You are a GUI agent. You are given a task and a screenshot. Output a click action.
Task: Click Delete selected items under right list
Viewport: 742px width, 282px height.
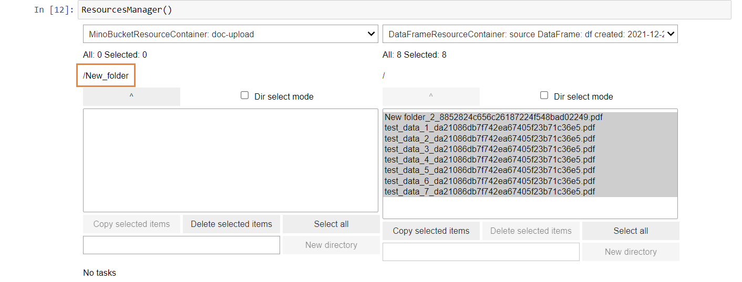pos(531,231)
